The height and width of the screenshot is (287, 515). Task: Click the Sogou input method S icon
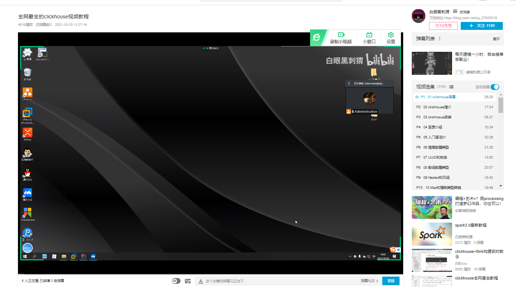pos(393,250)
